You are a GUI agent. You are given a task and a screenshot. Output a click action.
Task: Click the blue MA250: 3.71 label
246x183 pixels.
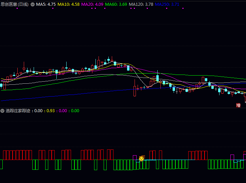(x=167, y=5)
